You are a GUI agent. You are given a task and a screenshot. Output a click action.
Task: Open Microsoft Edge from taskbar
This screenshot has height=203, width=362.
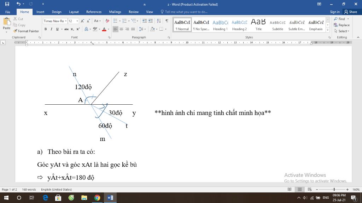[x=46, y=198]
